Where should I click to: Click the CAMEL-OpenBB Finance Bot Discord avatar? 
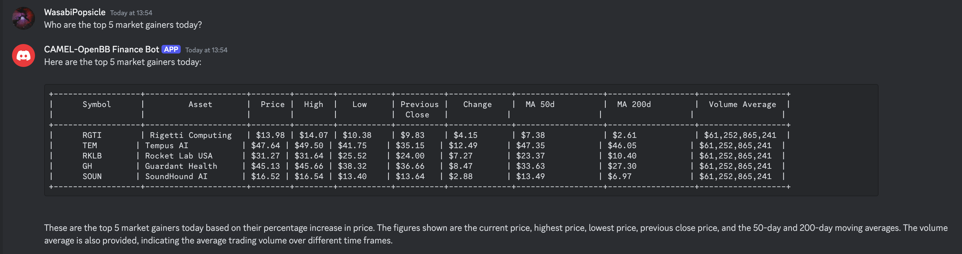pos(23,55)
